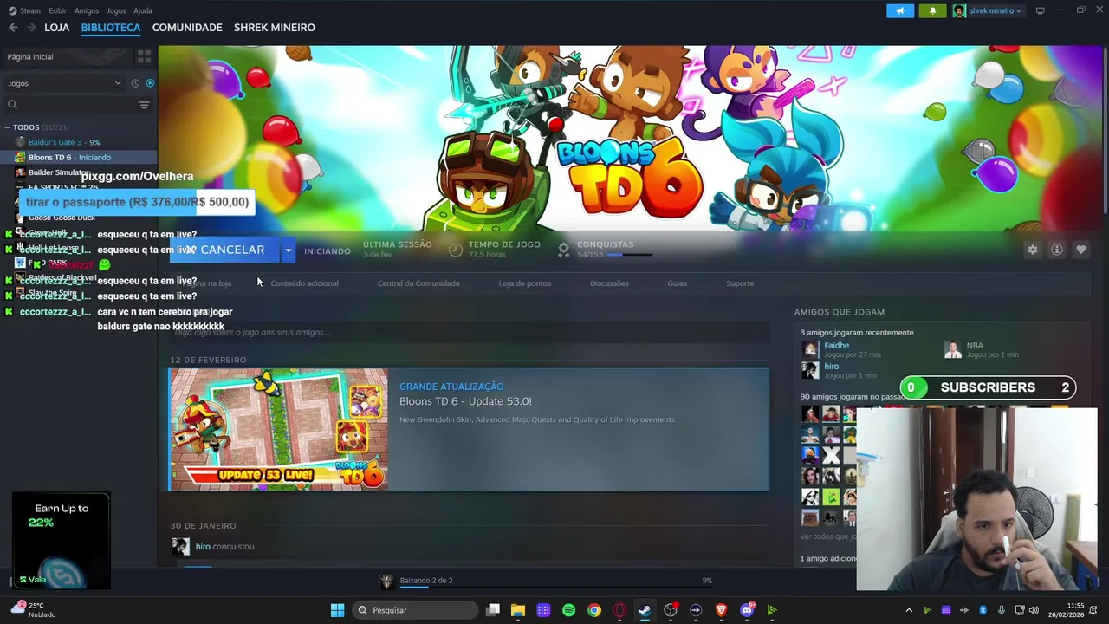Open Central da Comunidade link
The width and height of the screenshot is (1109, 624).
(x=418, y=283)
